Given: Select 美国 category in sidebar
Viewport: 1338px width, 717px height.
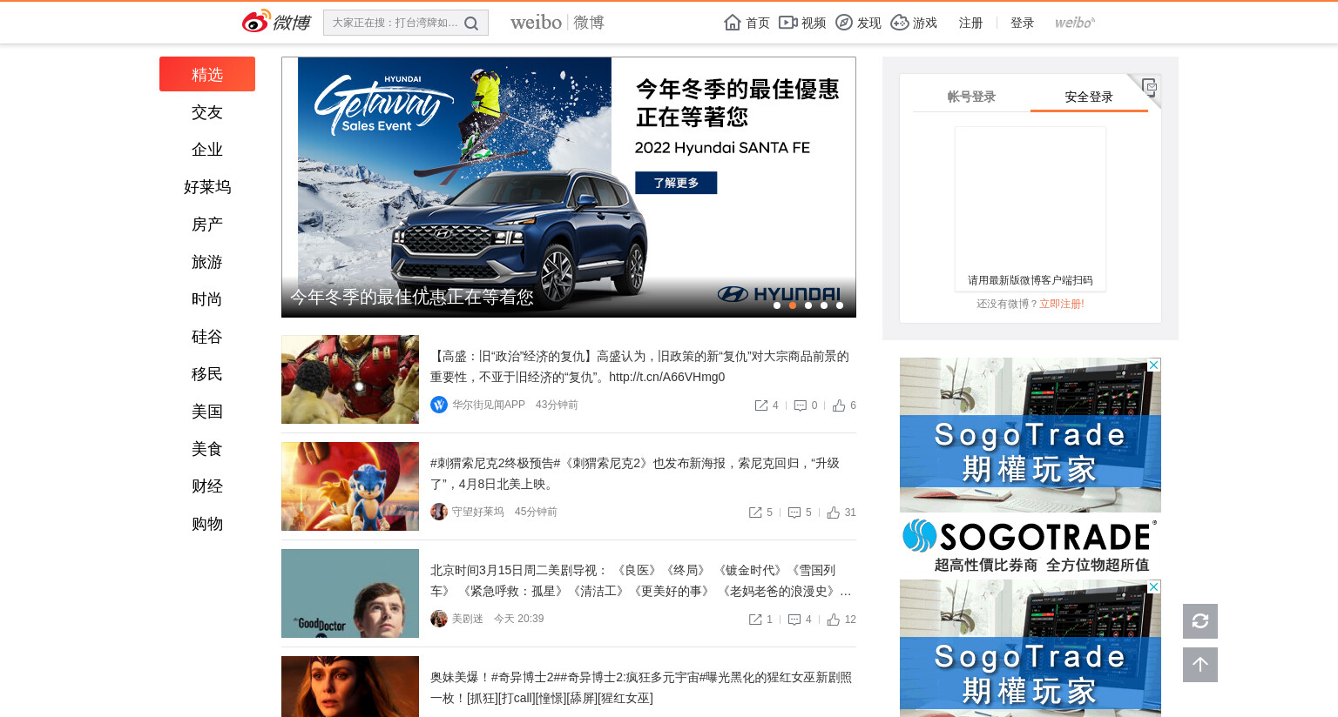Looking at the screenshot, I should pos(207,412).
